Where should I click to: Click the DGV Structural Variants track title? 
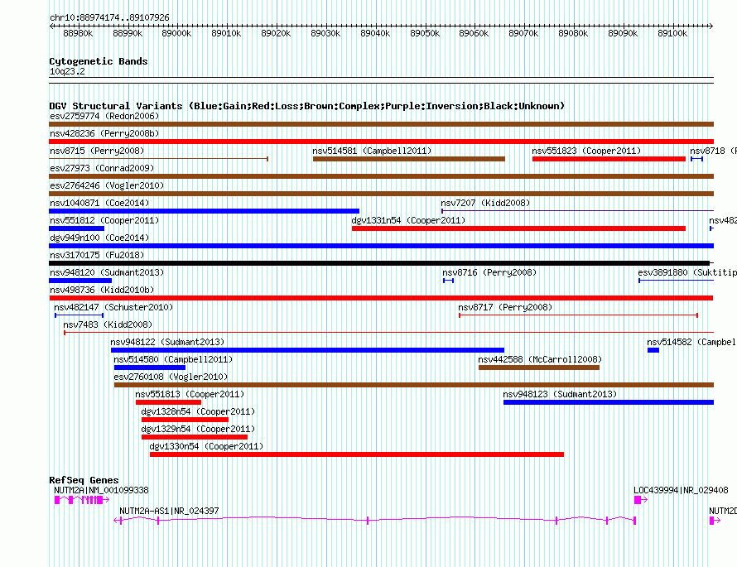point(307,106)
